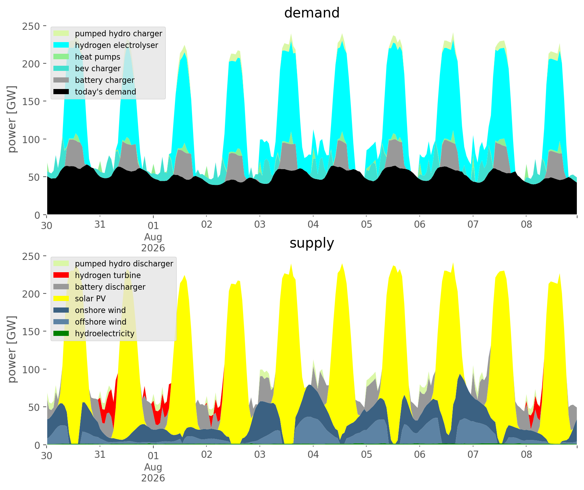Click the "battery discharger" legend label
The height and width of the screenshot is (490, 584).
tap(110, 287)
